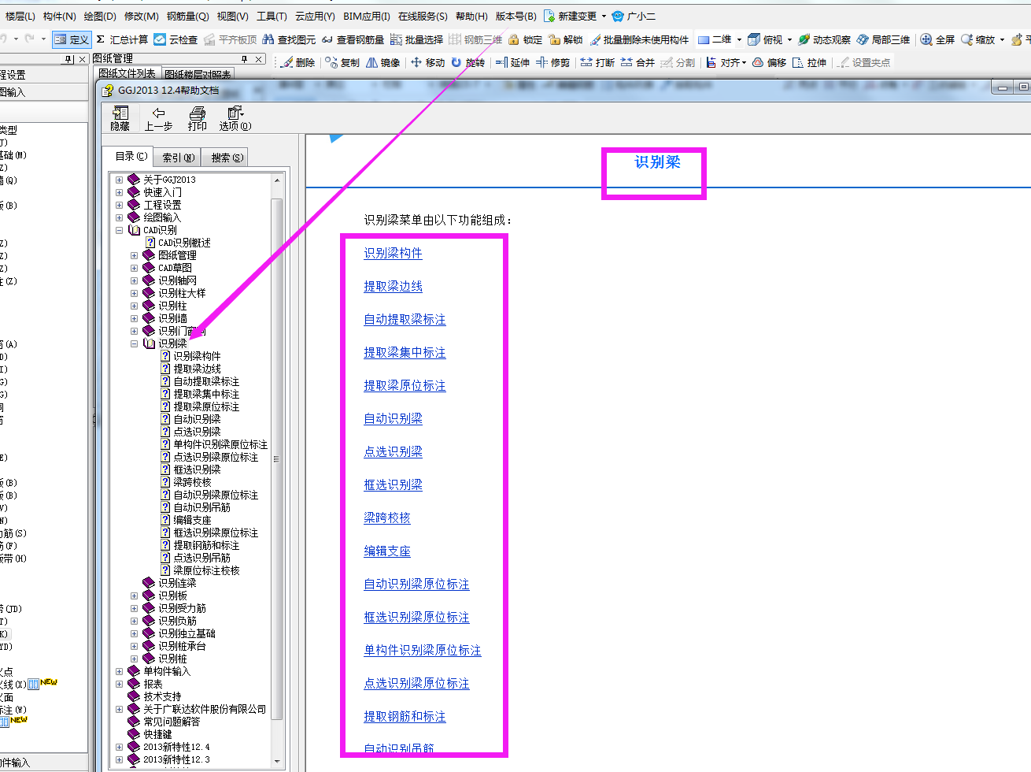Open 识别梁构件 link in help content
The image size is (1031, 772).
pos(393,253)
